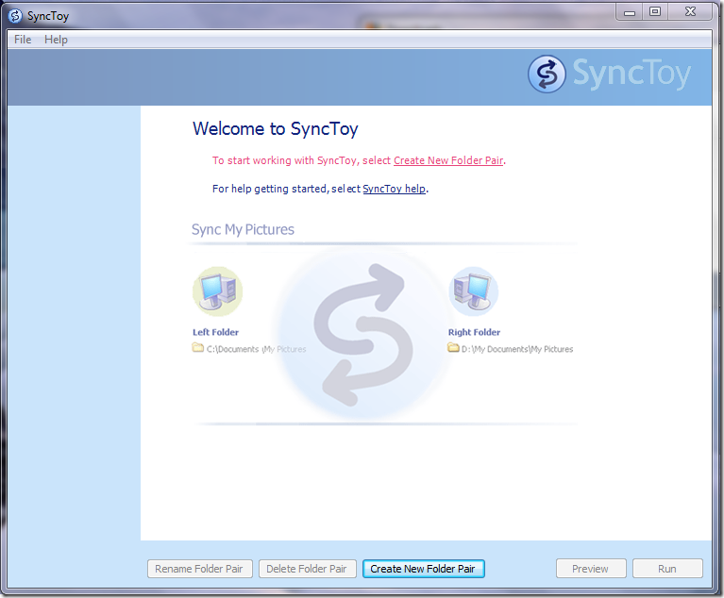Close the SyncToy window
This screenshot has height=598, width=724.
pyautogui.click(x=690, y=12)
